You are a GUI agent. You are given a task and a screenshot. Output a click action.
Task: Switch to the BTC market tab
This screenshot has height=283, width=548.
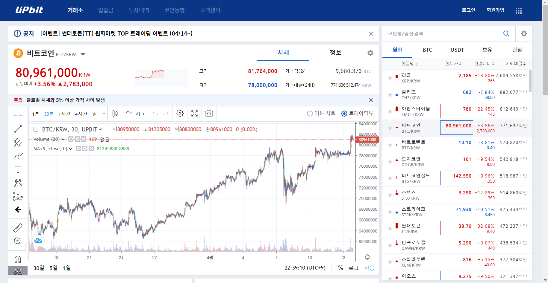coord(427,50)
